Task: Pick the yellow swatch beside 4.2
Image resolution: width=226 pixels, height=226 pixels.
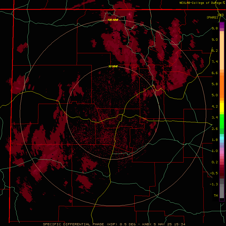Action: 222,107
